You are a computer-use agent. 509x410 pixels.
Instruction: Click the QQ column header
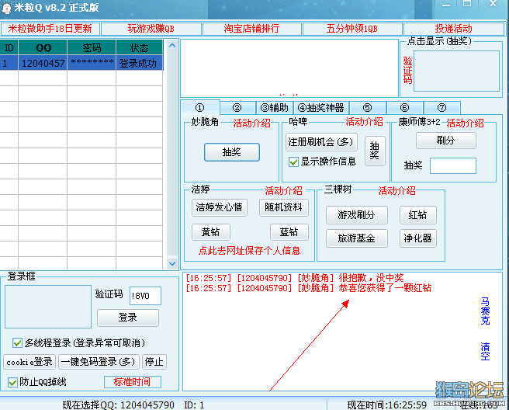(x=43, y=48)
